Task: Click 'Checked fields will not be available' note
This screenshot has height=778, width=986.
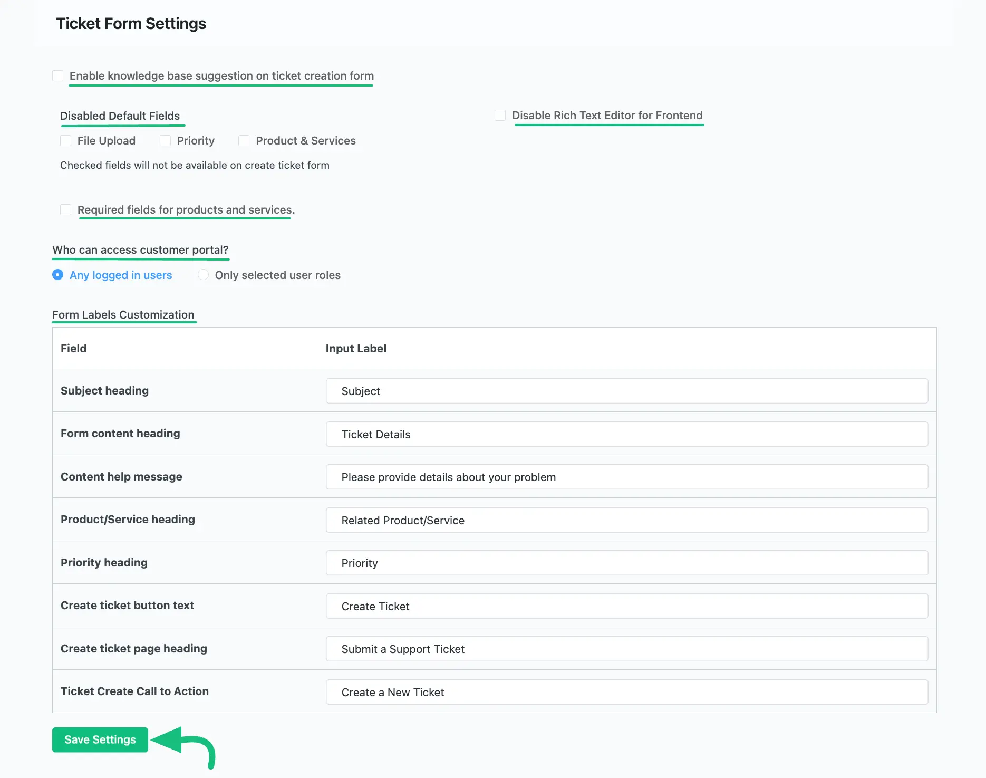Action: point(195,166)
